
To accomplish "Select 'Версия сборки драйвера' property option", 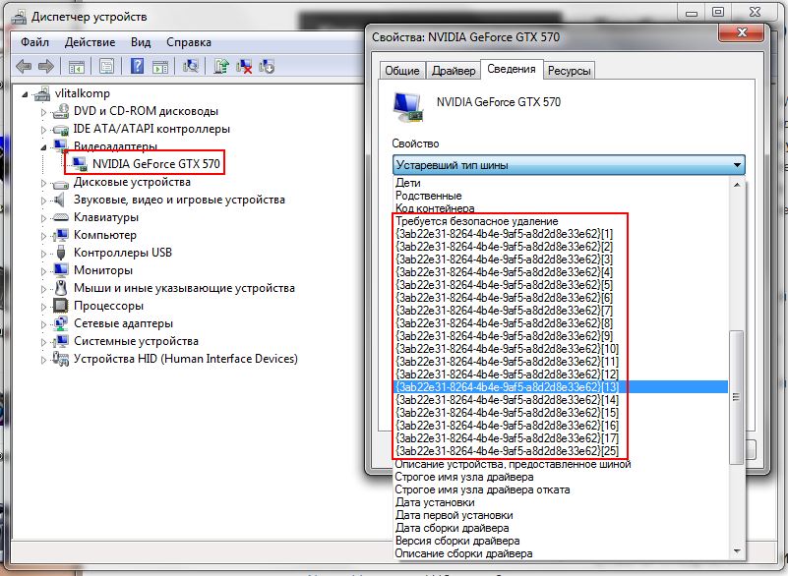I will (x=457, y=541).
